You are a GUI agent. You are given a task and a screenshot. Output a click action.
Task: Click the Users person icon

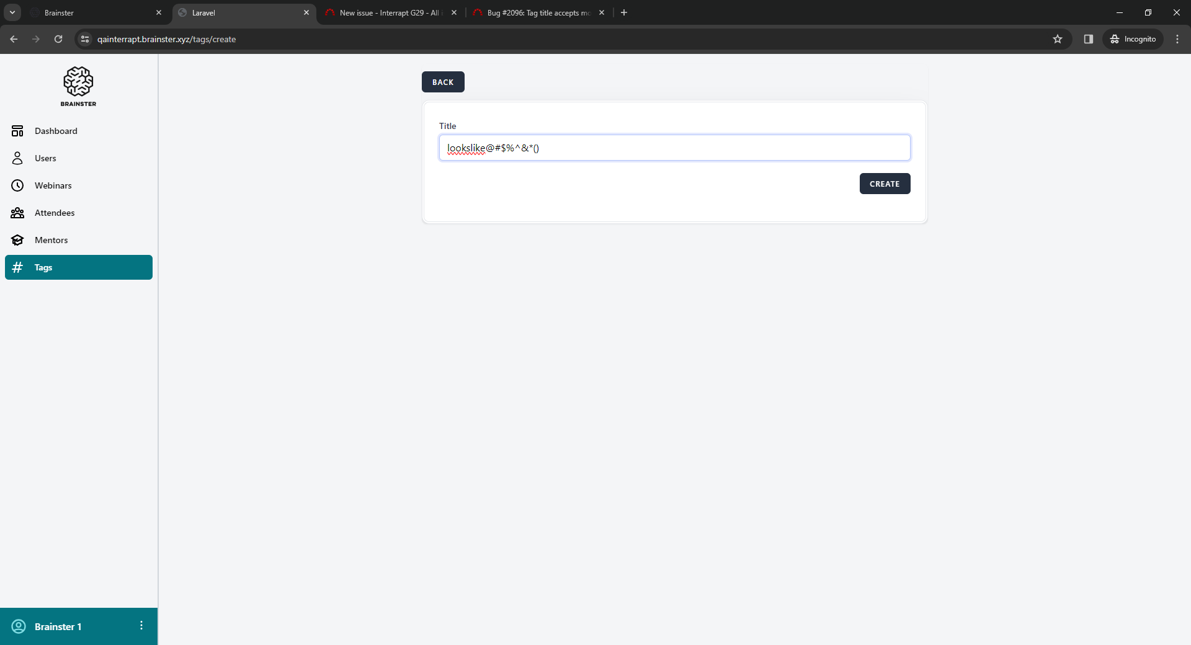coord(17,158)
